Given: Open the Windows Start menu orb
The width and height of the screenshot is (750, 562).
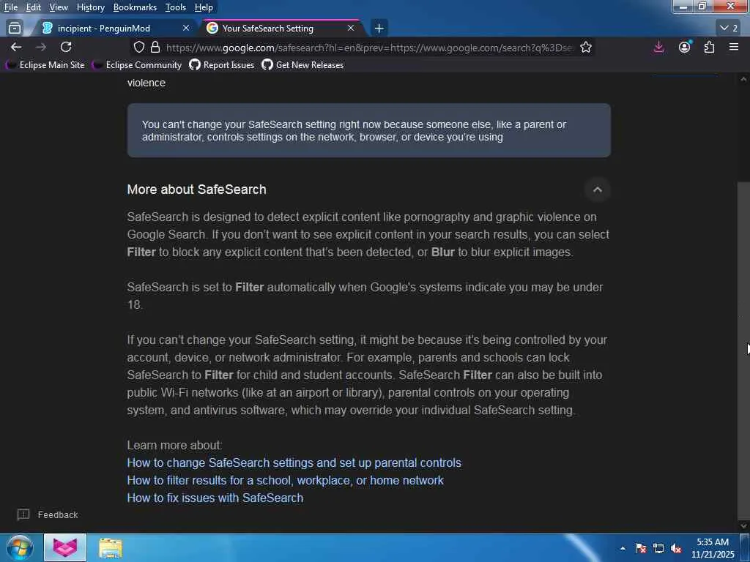Looking at the screenshot, I should pyautogui.click(x=20, y=547).
